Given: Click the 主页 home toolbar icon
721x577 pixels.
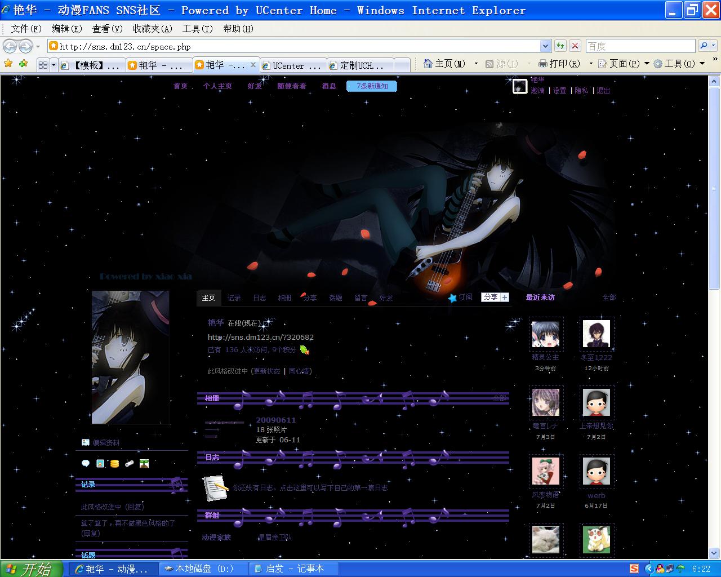Looking at the screenshot, I should point(428,64).
